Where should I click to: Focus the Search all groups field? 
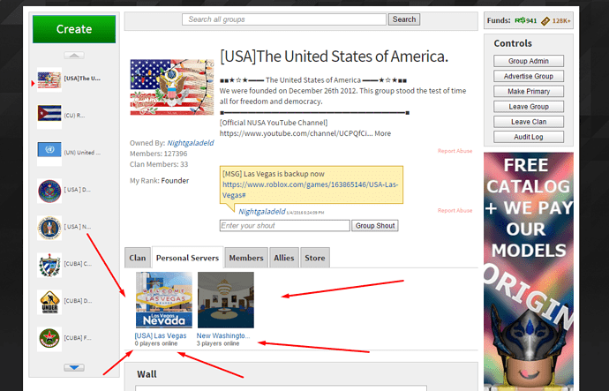click(284, 19)
